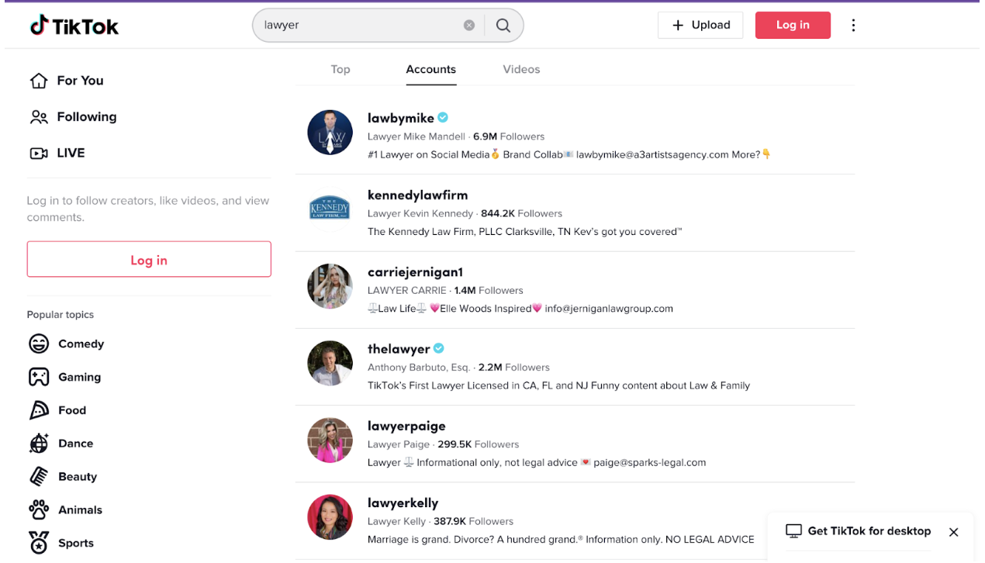Click "Lawyer Mike Mandell · 6.9M Followers" text
This screenshot has height=563, width=985.
tap(456, 136)
